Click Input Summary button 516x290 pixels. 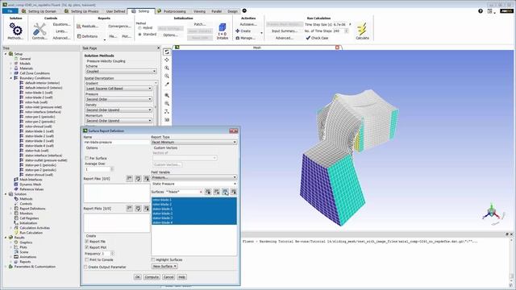coord(285,31)
